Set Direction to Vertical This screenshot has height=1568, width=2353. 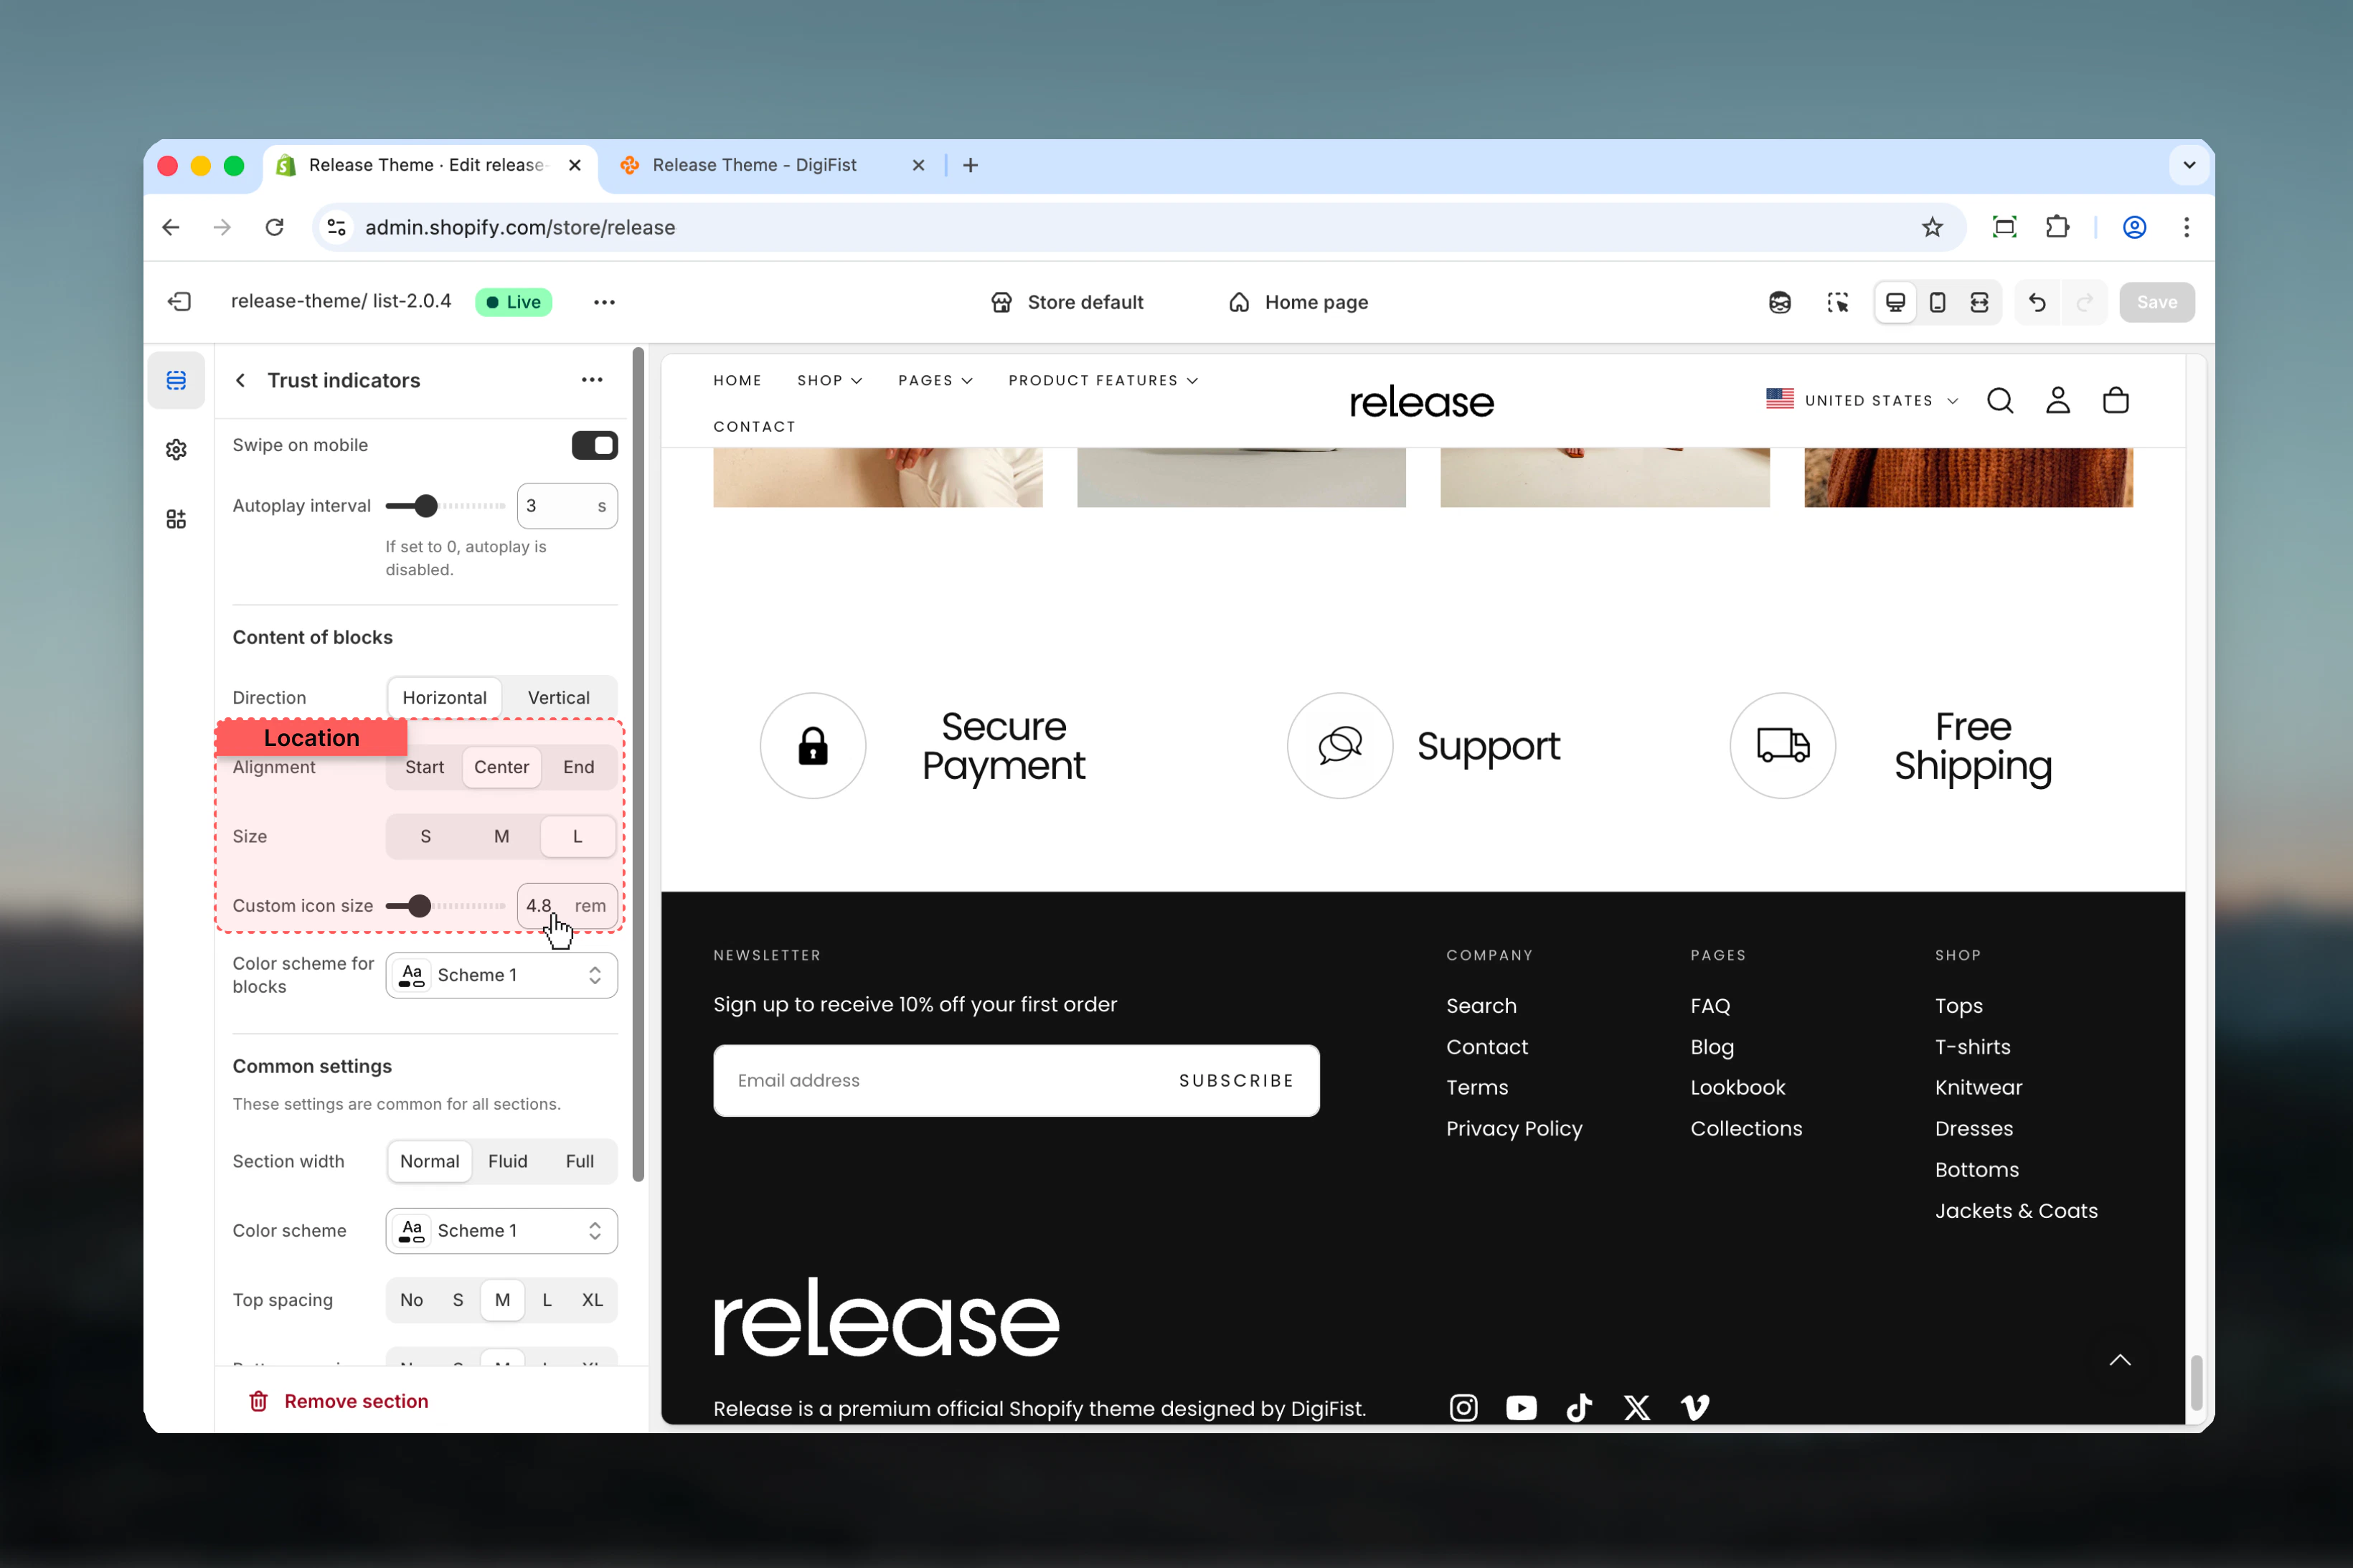coord(559,698)
